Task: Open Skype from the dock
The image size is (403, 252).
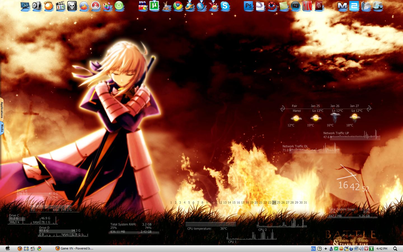Action: point(225,6)
